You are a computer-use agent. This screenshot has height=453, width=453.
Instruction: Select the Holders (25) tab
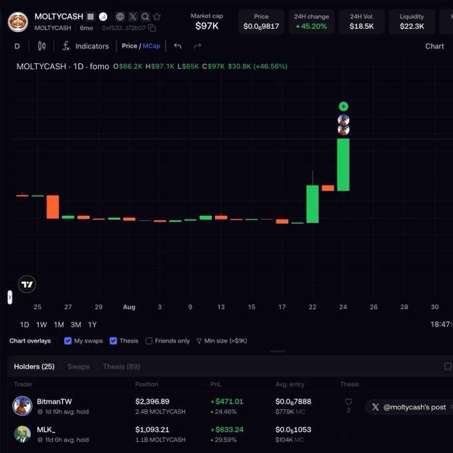[x=34, y=366]
